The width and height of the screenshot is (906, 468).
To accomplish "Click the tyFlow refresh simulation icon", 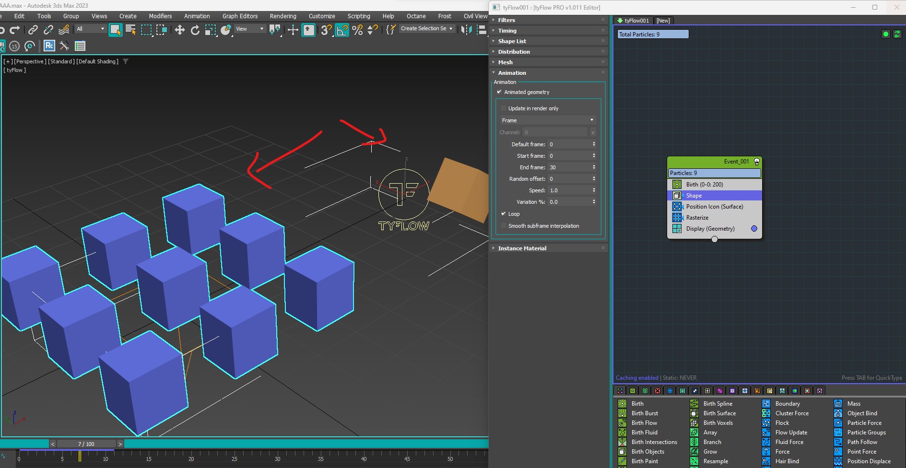I will click(897, 34).
